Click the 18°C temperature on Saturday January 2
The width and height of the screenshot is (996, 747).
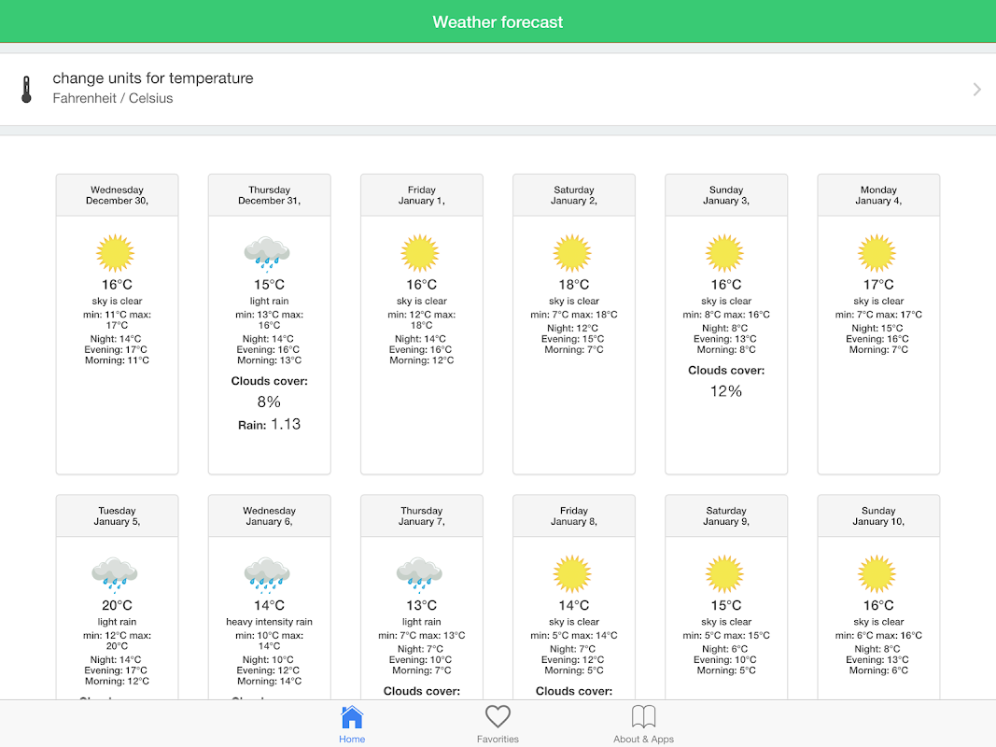pos(574,285)
